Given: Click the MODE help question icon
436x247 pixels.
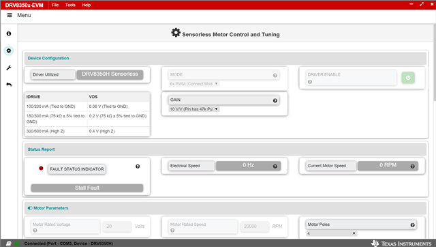Looking at the screenshot, I should (275, 75).
